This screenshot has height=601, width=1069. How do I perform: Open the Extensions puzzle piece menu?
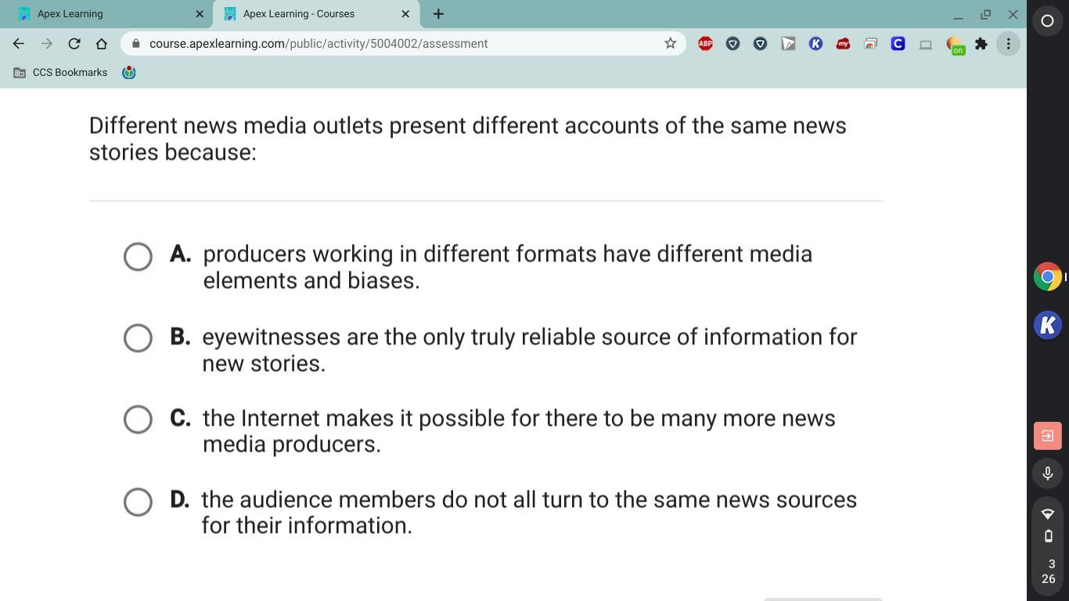pyautogui.click(x=981, y=44)
